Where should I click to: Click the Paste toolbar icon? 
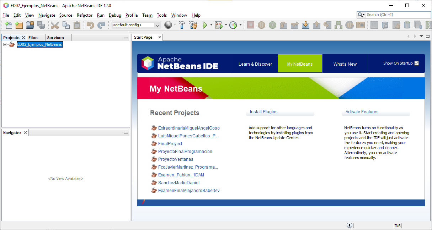click(x=76, y=25)
